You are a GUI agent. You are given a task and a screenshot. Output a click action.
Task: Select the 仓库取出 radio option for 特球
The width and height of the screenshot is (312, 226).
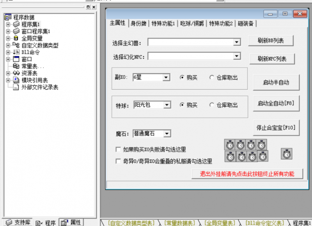(212, 105)
